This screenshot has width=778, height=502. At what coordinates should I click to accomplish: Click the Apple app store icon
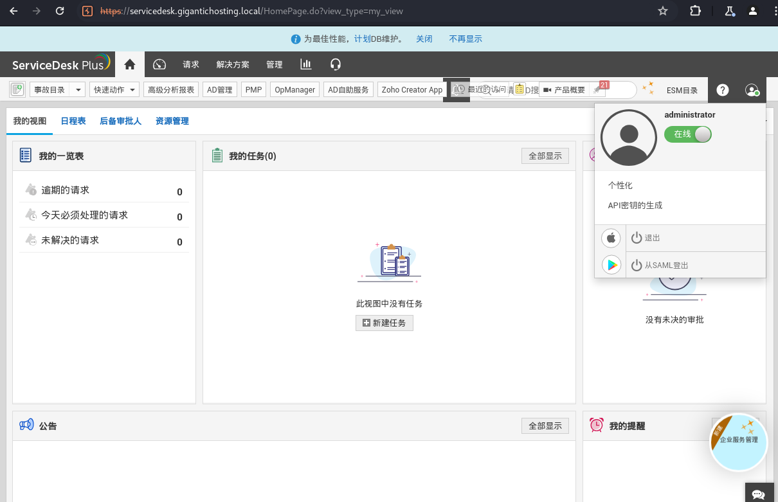coord(611,238)
